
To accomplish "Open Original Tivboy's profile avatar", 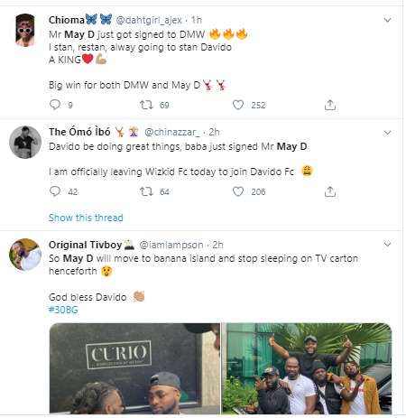I will coord(25,255).
